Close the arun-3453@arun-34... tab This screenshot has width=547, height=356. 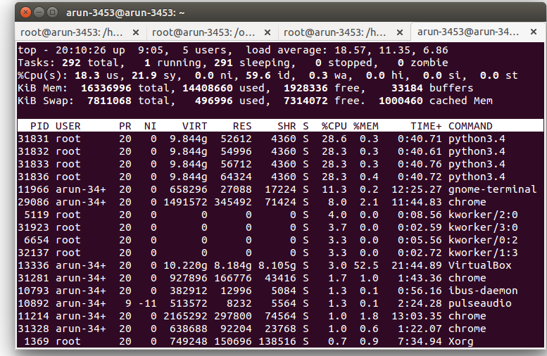click(x=534, y=32)
